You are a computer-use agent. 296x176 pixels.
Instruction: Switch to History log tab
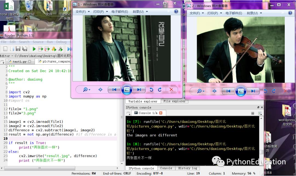tap(188, 168)
